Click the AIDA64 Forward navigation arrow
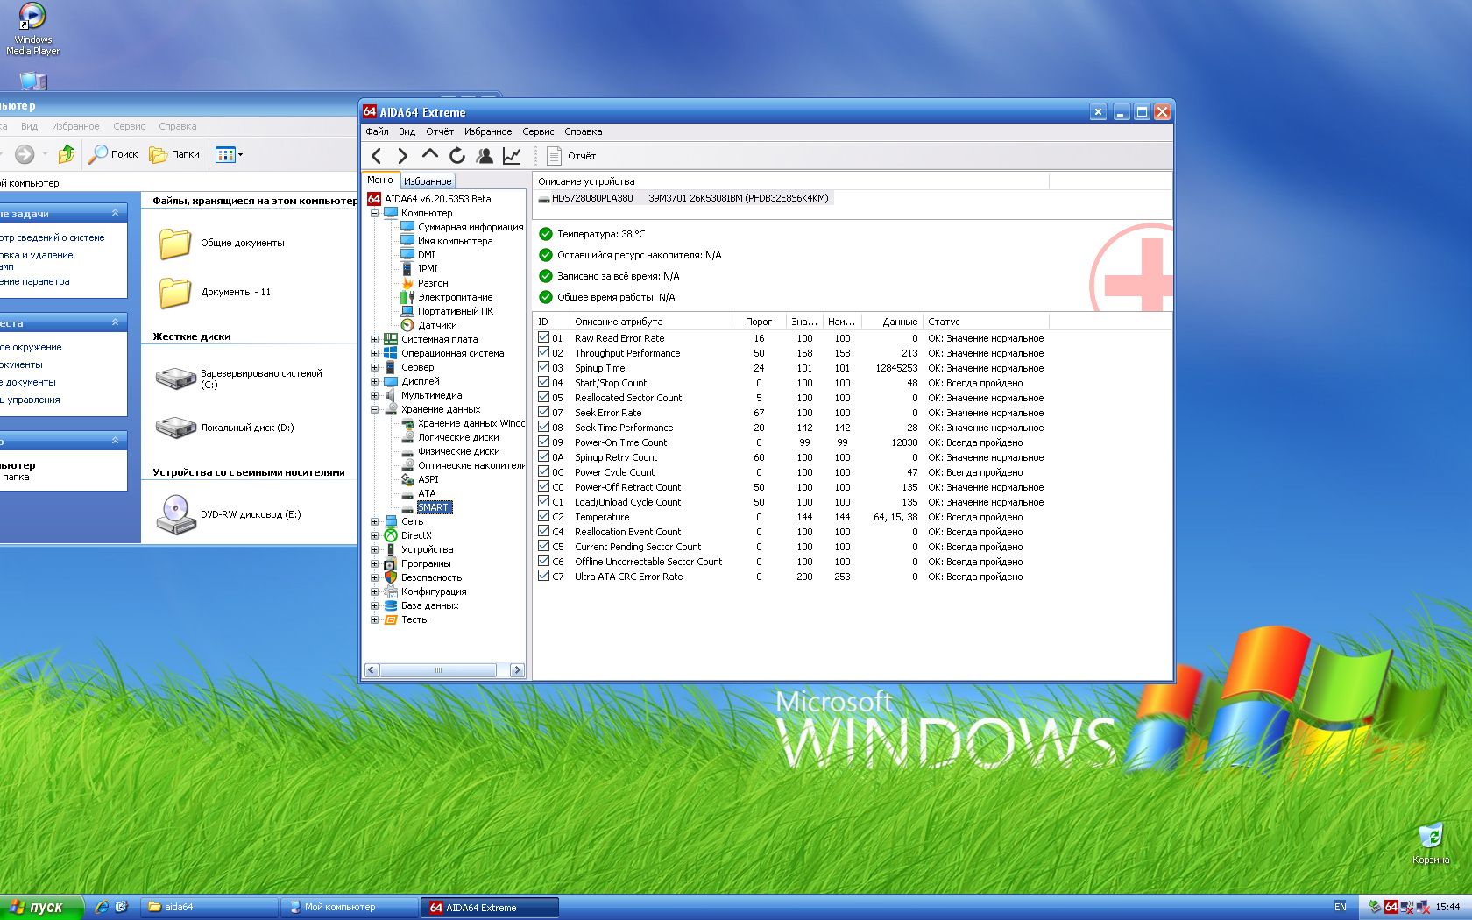1472x920 pixels. [403, 156]
